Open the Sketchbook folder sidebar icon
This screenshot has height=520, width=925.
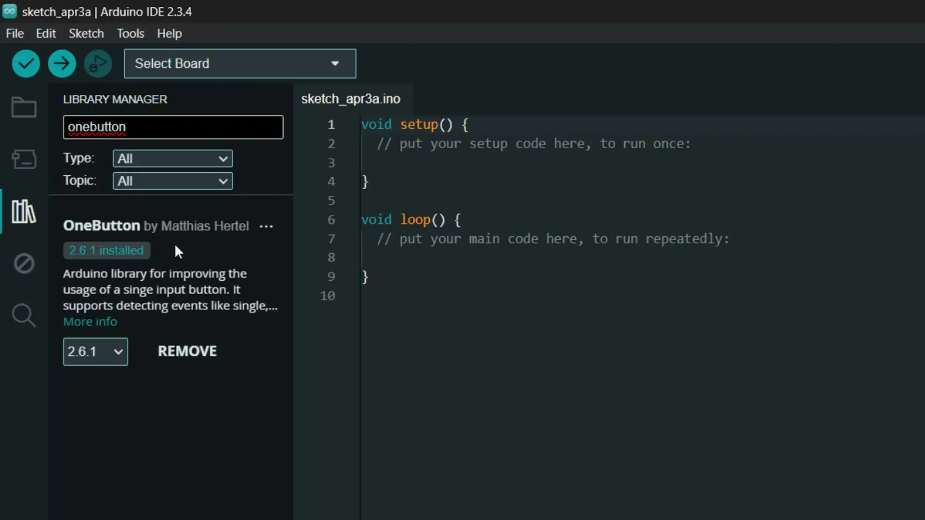pos(24,107)
